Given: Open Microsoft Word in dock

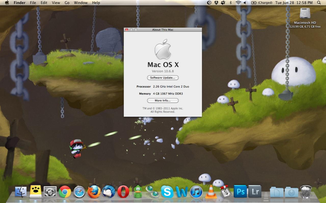Looking at the screenshot, I should (x=182, y=192).
